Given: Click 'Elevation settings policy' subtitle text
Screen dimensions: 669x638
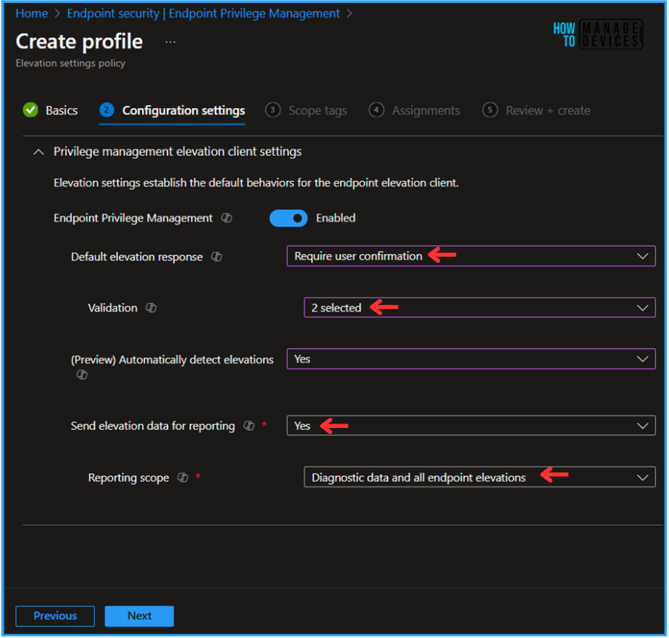Looking at the screenshot, I should point(70,63).
